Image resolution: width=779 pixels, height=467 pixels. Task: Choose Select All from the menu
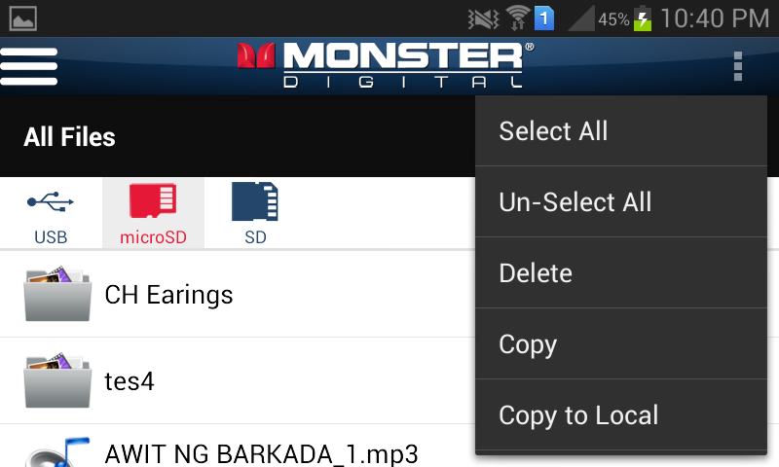click(x=621, y=131)
